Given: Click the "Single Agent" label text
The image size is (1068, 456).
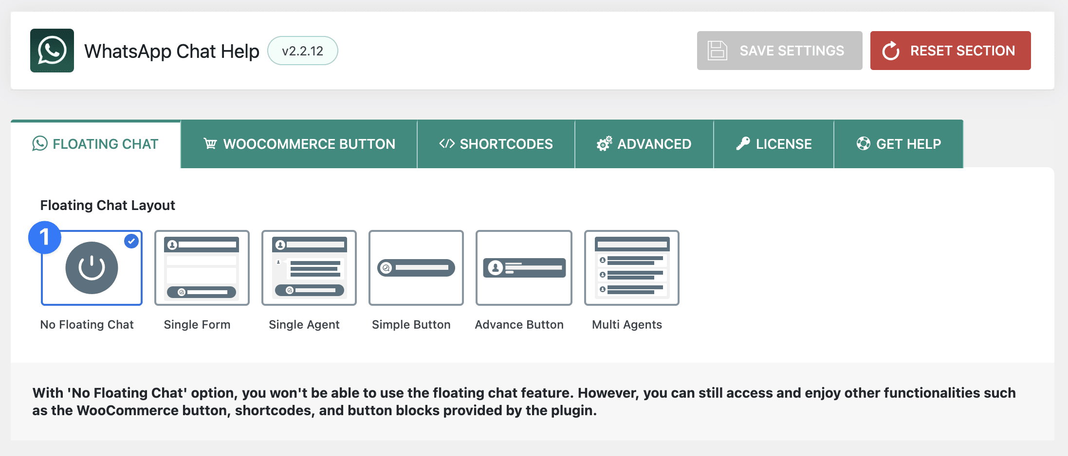Looking at the screenshot, I should (x=304, y=324).
